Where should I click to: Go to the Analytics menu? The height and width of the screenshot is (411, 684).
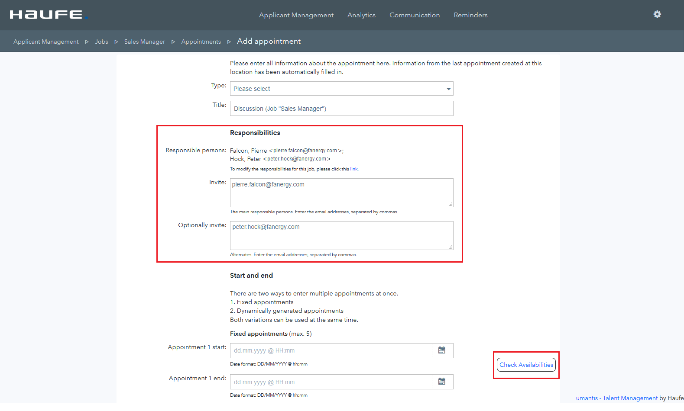(361, 15)
